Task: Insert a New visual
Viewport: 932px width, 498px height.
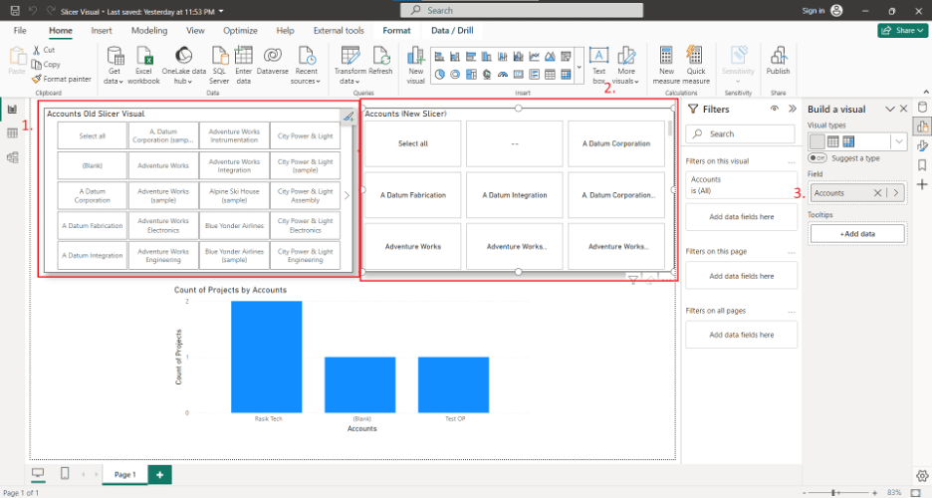Action: click(x=415, y=62)
